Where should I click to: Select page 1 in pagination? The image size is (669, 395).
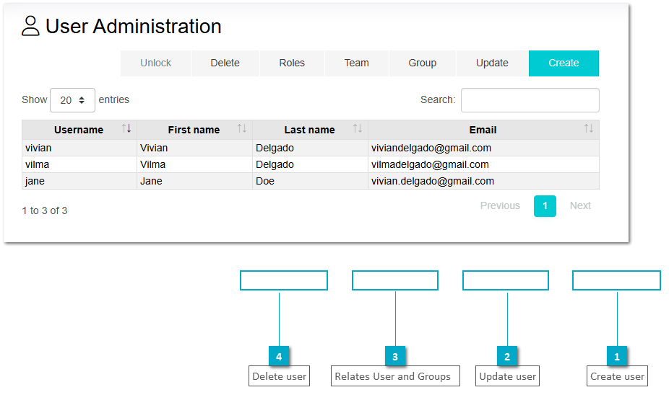tap(545, 206)
